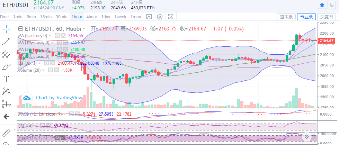
Task: Open settings gear for RSI (14)
Action: [x=42, y=126]
